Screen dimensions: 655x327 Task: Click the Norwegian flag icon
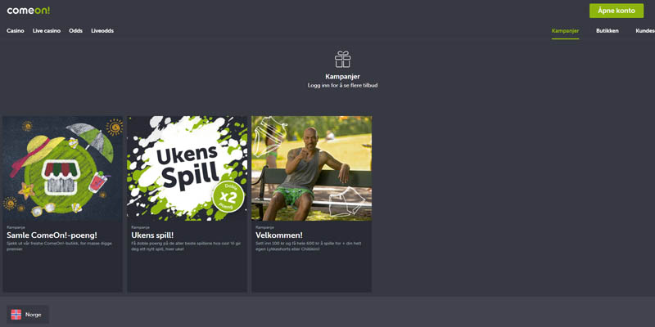coord(16,315)
